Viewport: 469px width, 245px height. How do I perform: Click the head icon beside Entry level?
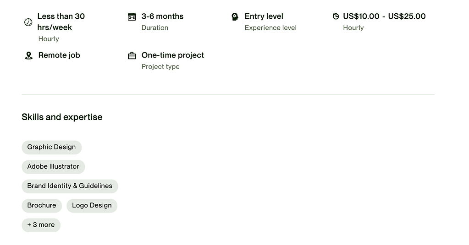[235, 17]
